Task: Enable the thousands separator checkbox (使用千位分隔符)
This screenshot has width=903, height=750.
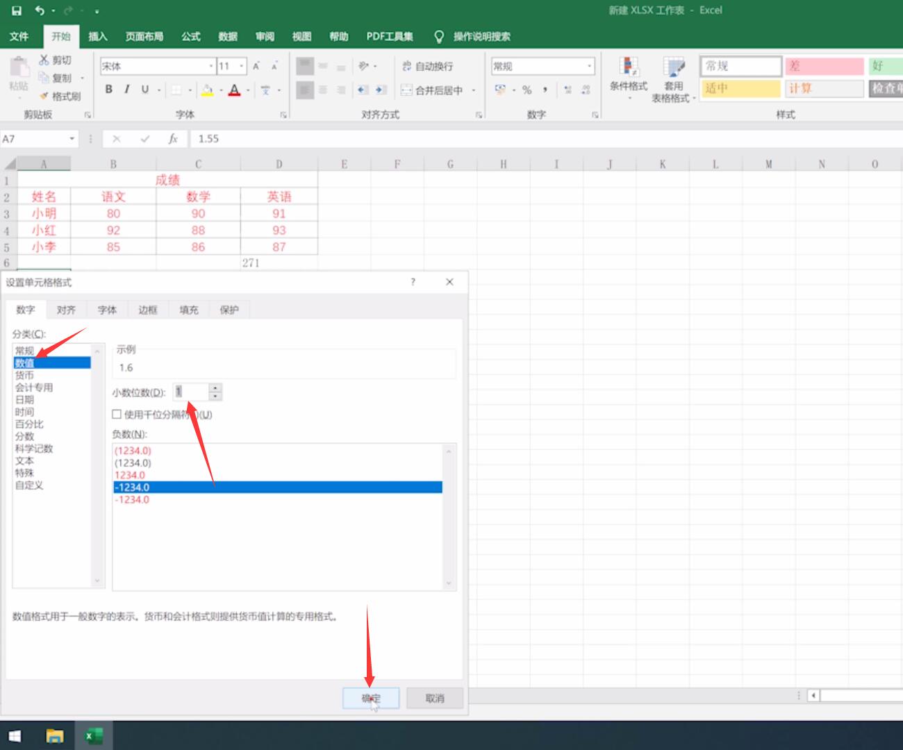Action: pos(117,415)
